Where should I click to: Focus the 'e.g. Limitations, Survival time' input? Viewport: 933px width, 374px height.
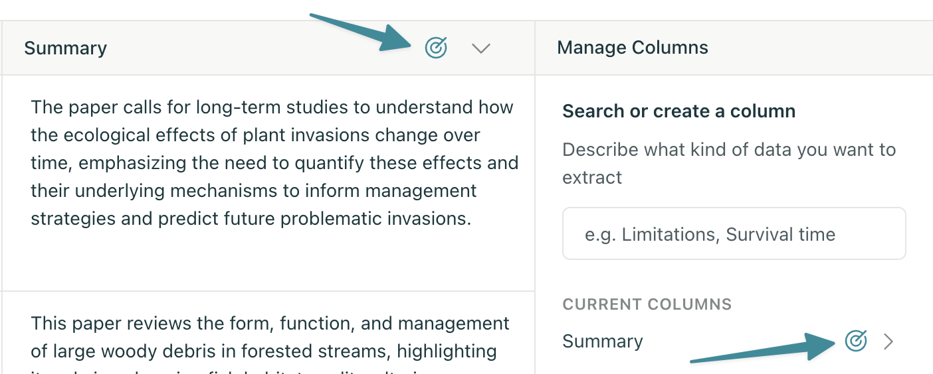tap(734, 233)
